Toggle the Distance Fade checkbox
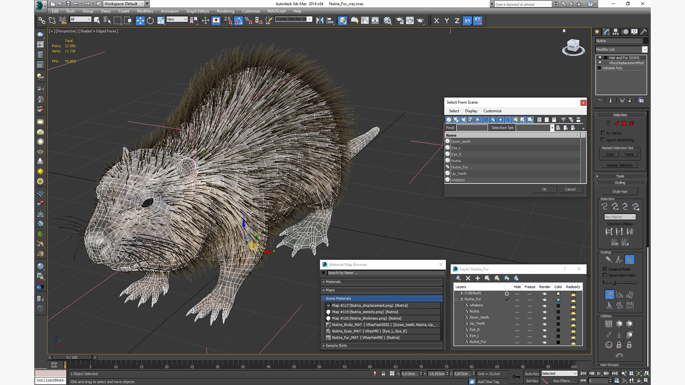 (x=605, y=269)
